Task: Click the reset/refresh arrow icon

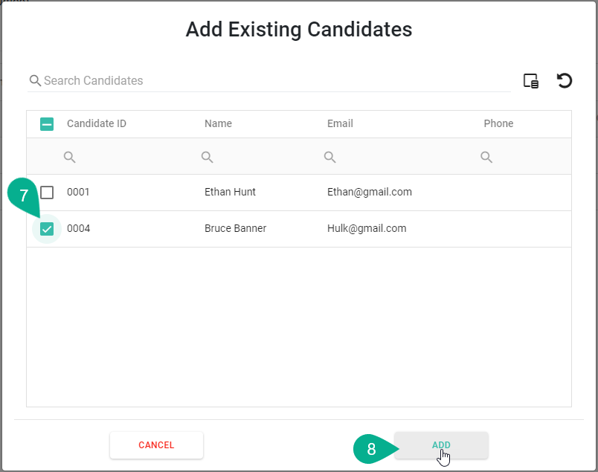Action: (565, 80)
